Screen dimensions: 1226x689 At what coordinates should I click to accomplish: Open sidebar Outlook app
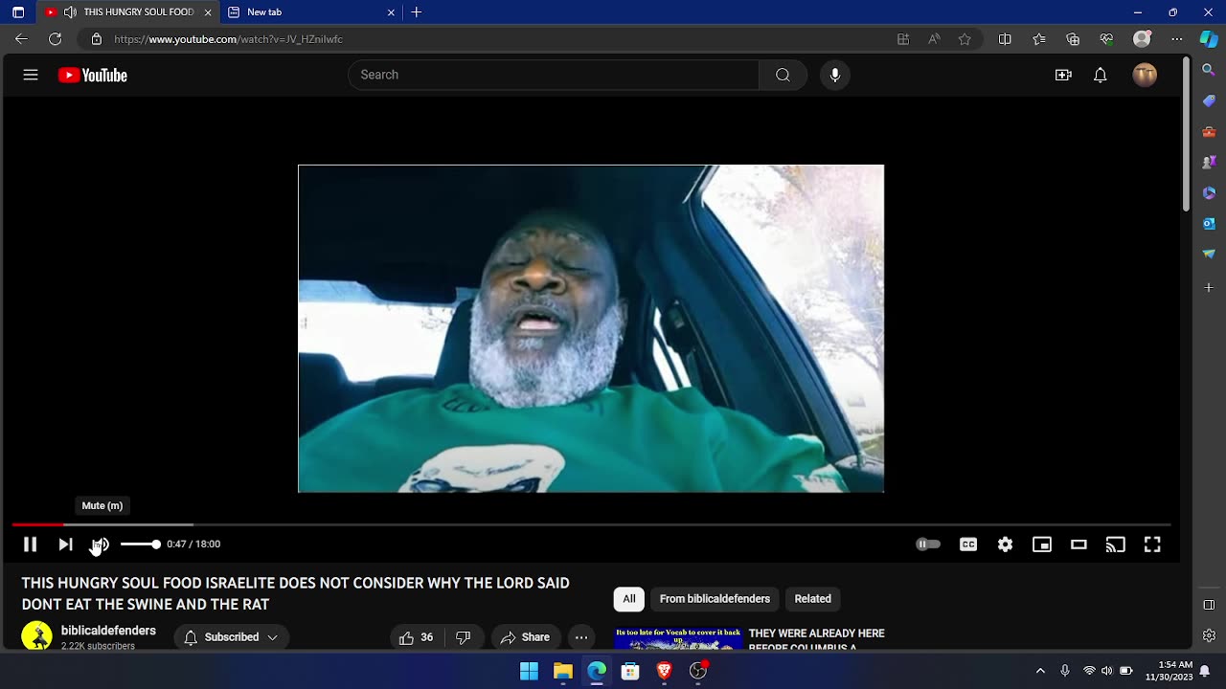pos(1209,223)
